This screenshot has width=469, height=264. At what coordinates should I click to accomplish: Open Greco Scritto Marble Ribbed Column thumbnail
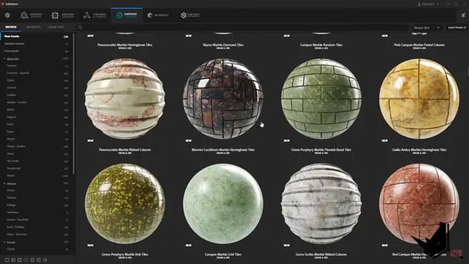point(321,203)
